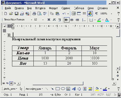The width and height of the screenshot is (121, 98).
Task: Click the Январь table cell
Action: (x=45, y=48)
